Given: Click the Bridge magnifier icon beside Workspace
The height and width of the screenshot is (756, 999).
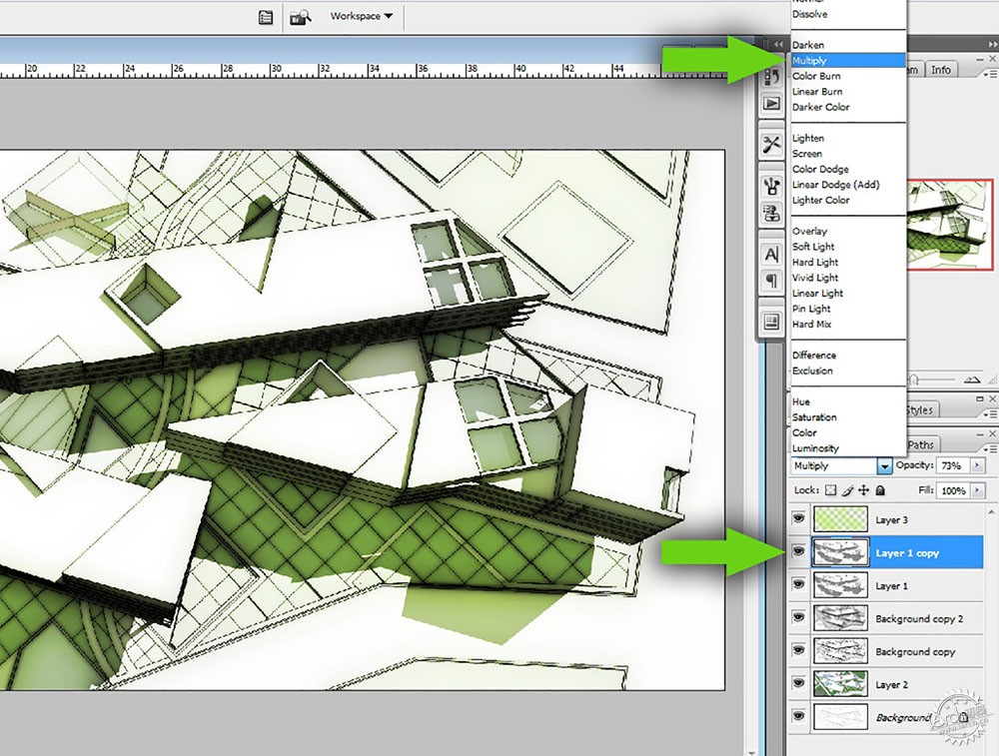Looking at the screenshot, I should pos(300,17).
